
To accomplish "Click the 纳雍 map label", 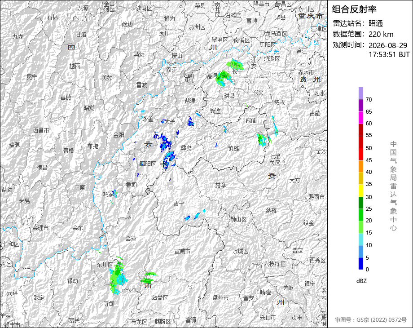I will pos(271,211).
